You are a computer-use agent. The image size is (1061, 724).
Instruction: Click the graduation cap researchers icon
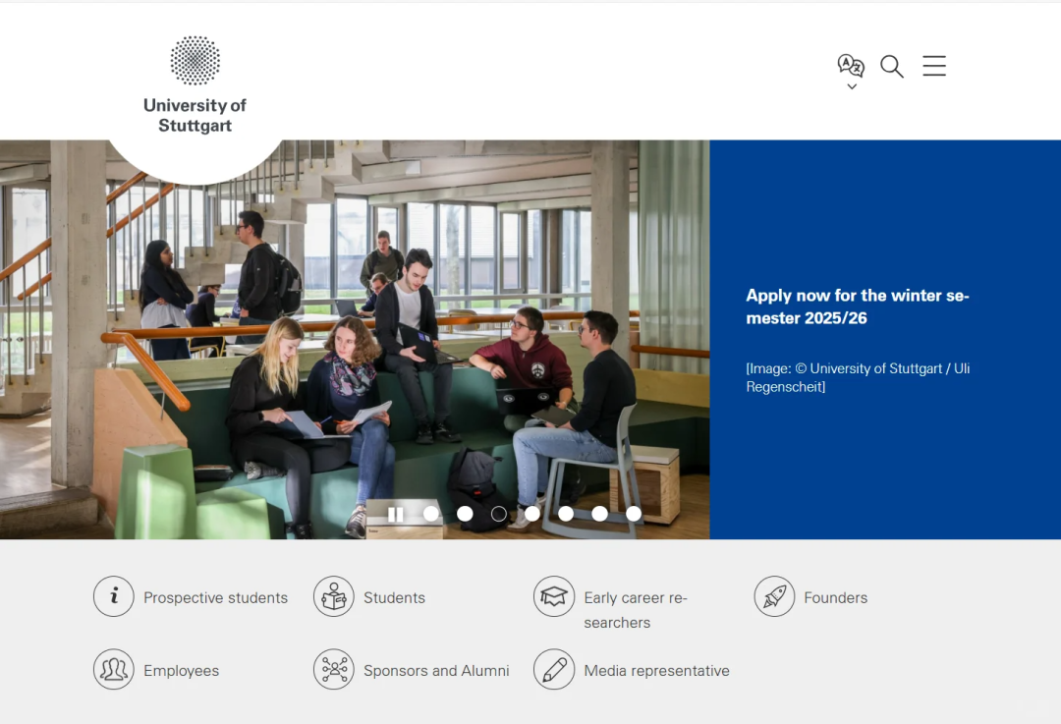pos(553,596)
